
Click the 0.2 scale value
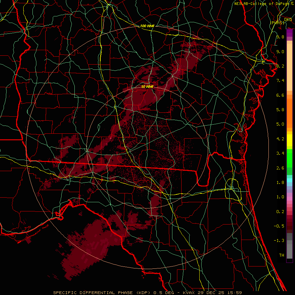point(280,212)
